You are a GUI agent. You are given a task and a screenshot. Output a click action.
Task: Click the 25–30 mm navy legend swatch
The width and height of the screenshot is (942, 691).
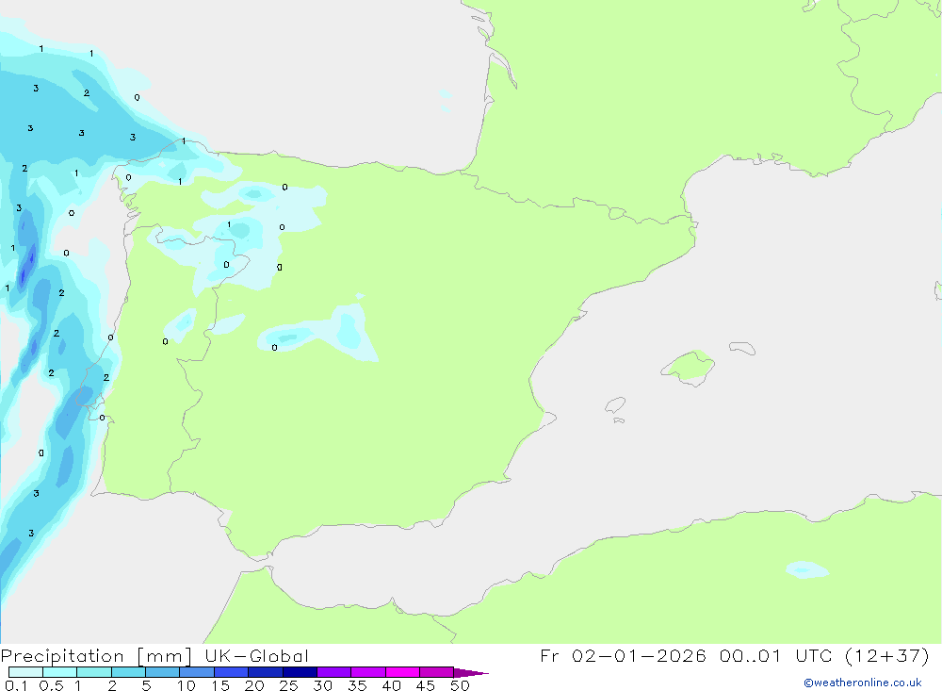tap(300, 672)
